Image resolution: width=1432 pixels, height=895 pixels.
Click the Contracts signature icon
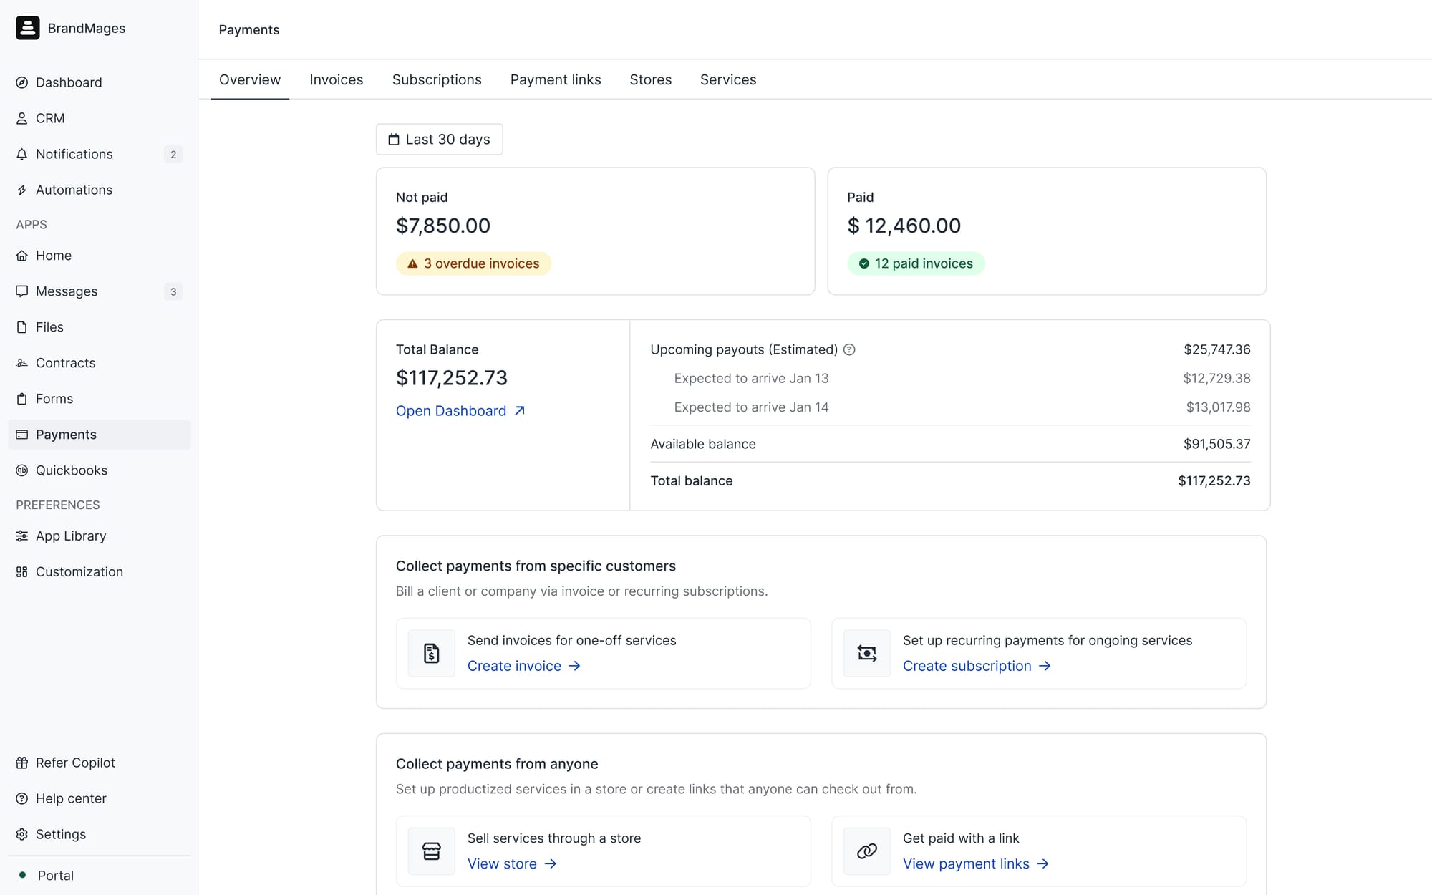[22, 363]
